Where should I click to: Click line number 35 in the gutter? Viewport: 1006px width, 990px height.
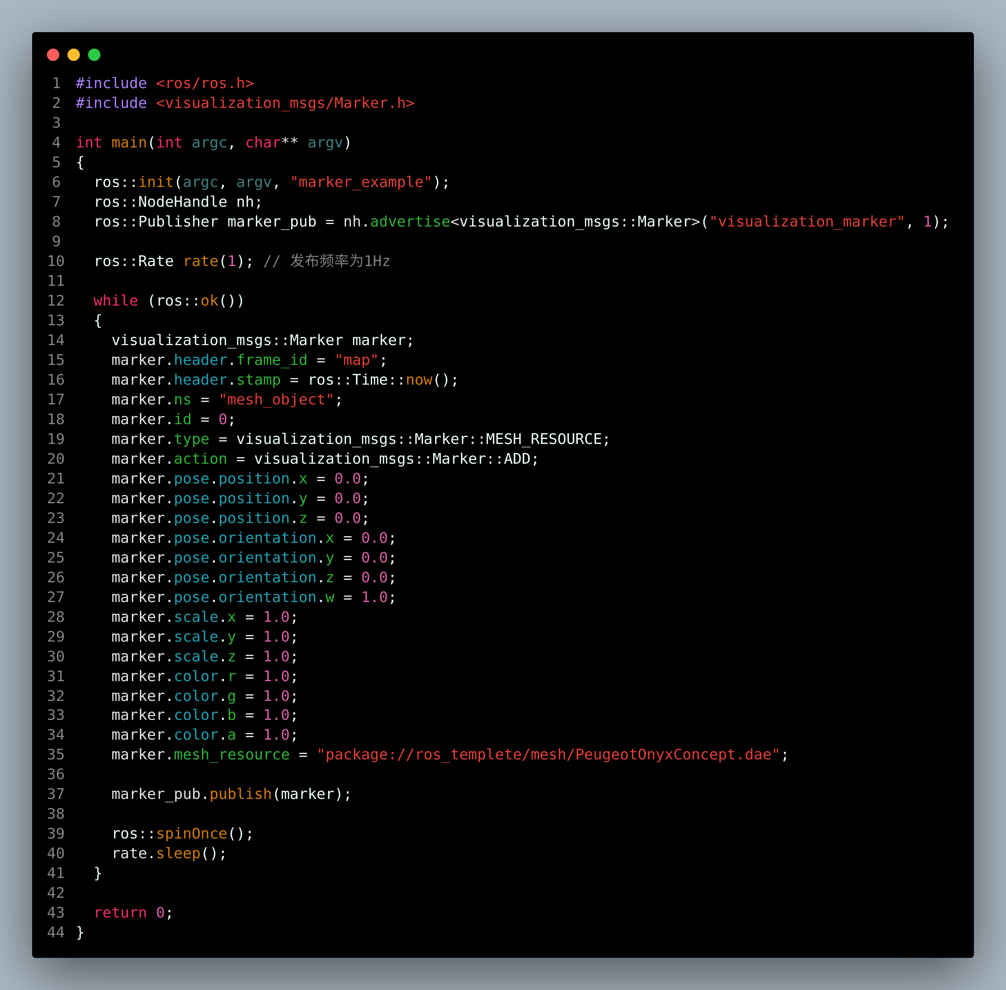tap(56, 754)
